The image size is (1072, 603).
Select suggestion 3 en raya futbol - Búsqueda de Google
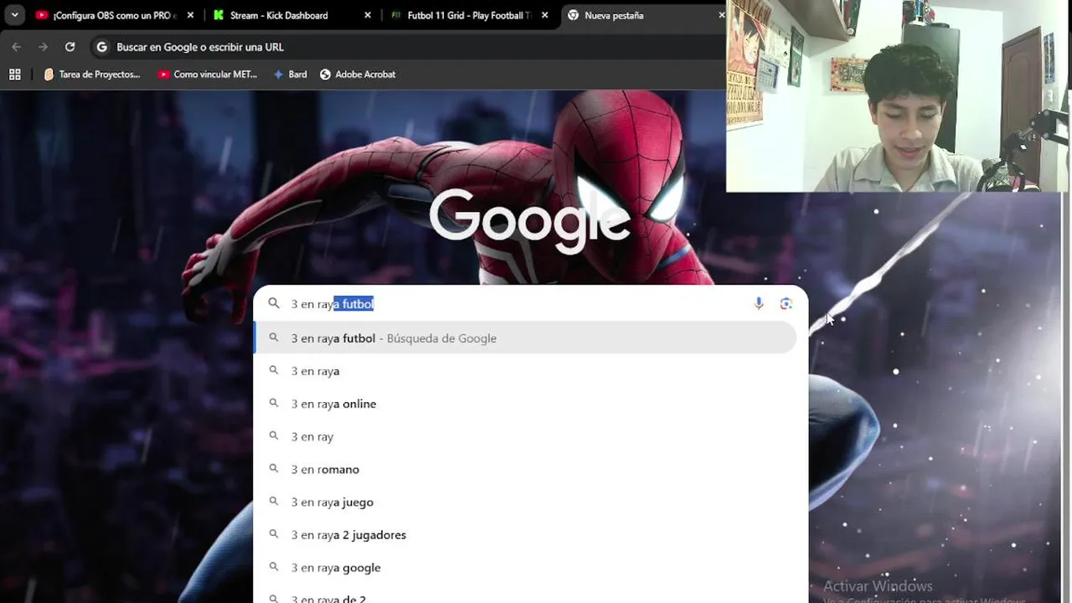[x=525, y=338]
